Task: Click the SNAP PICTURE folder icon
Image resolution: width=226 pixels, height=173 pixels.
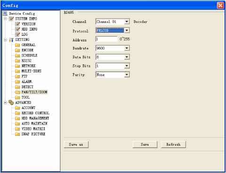Action: (x=17, y=134)
